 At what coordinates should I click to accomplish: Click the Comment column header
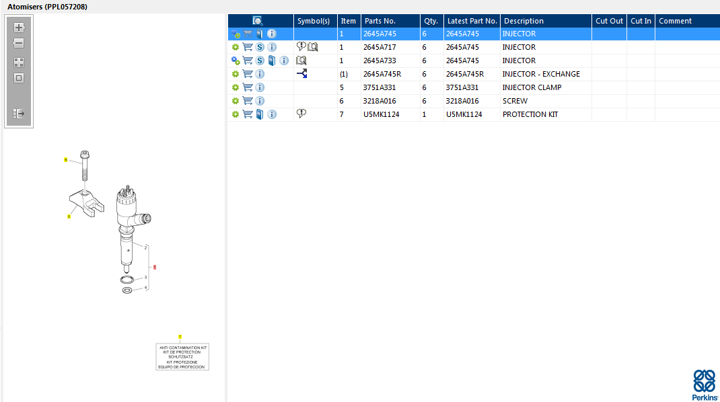point(688,21)
